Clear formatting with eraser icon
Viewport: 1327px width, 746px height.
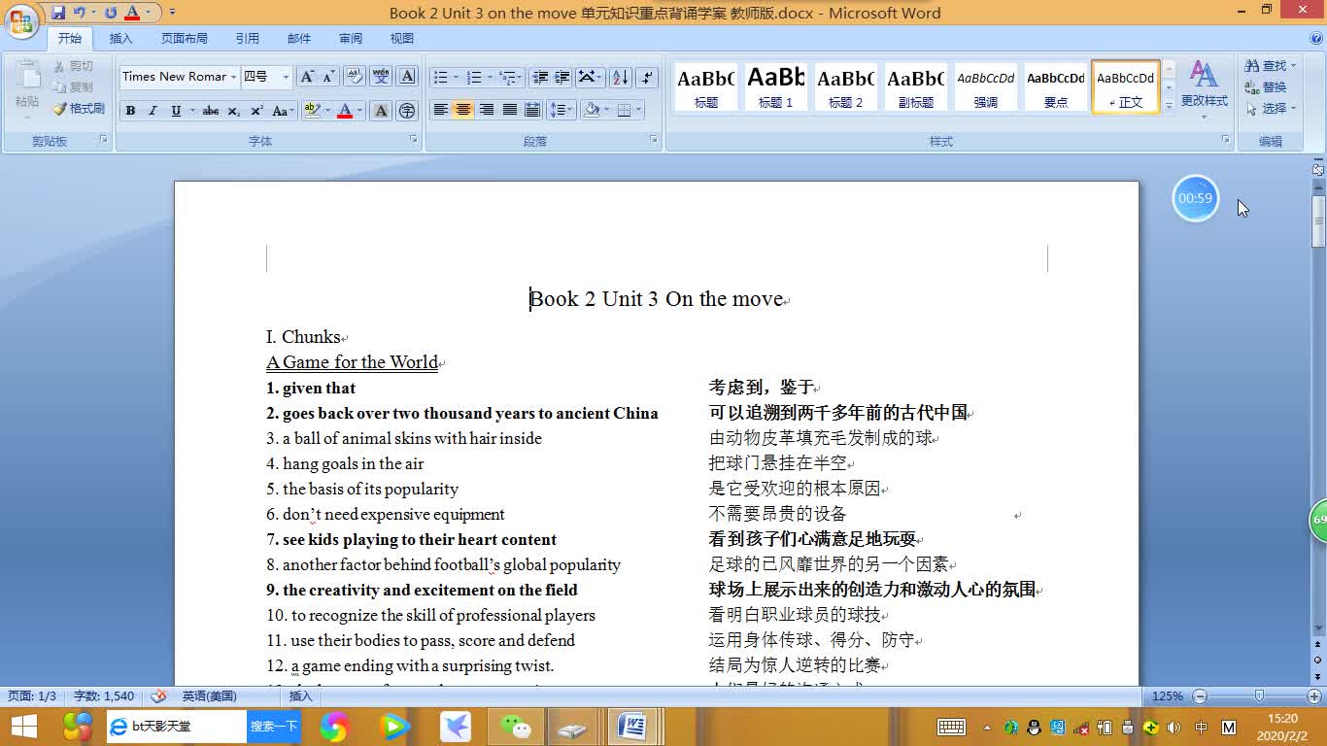(355, 77)
